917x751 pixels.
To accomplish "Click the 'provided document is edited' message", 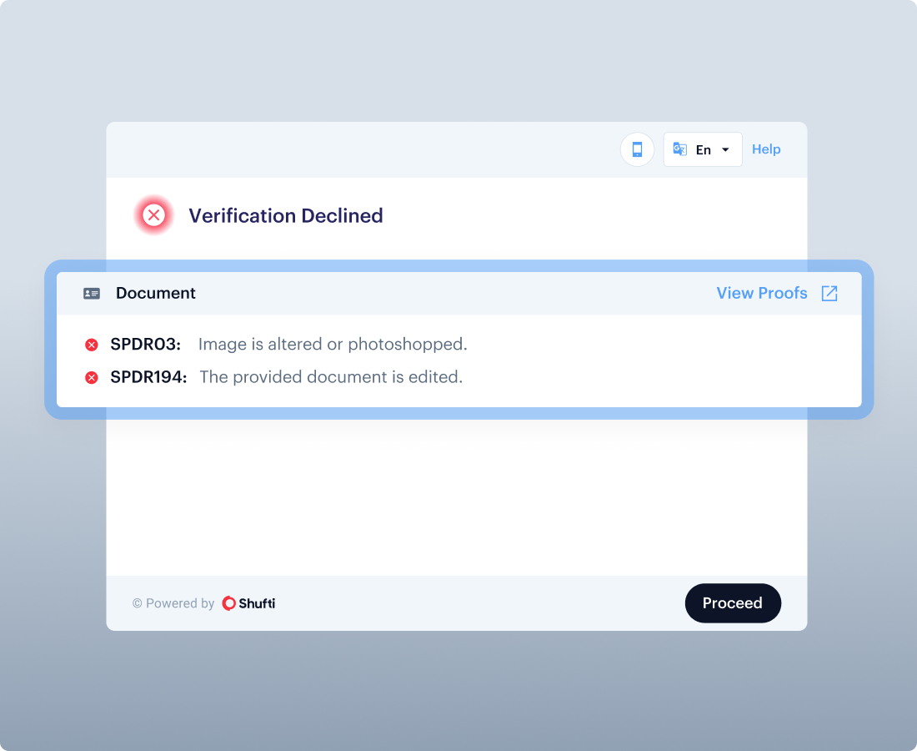I will pos(331,377).
